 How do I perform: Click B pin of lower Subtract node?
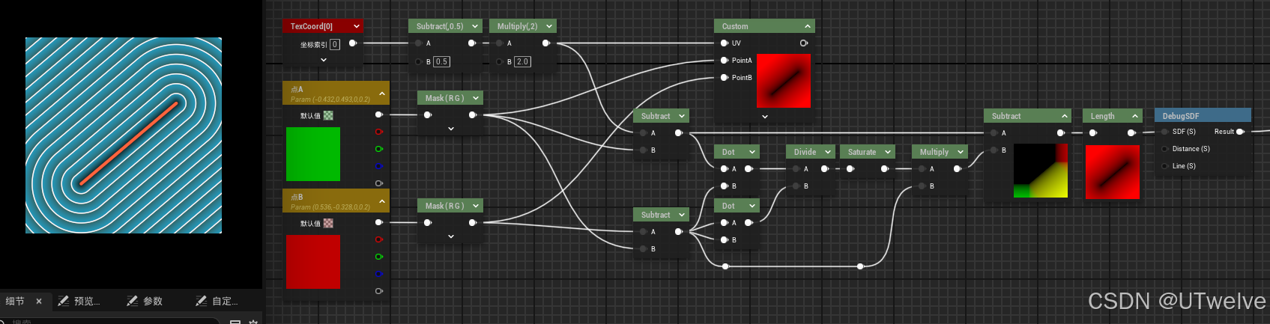[643, 249]
